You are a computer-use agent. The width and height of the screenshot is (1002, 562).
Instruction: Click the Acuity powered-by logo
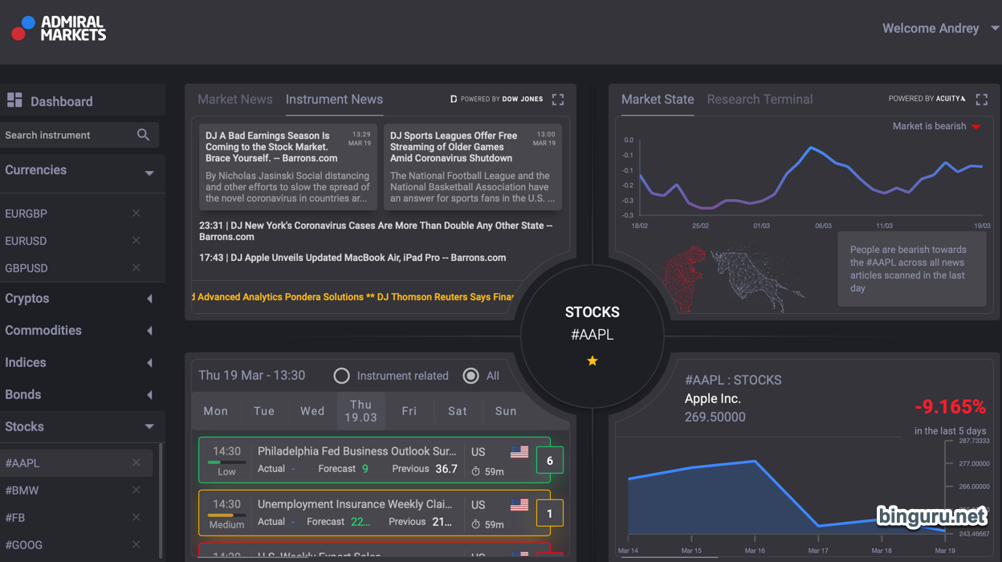coord(927,99)
